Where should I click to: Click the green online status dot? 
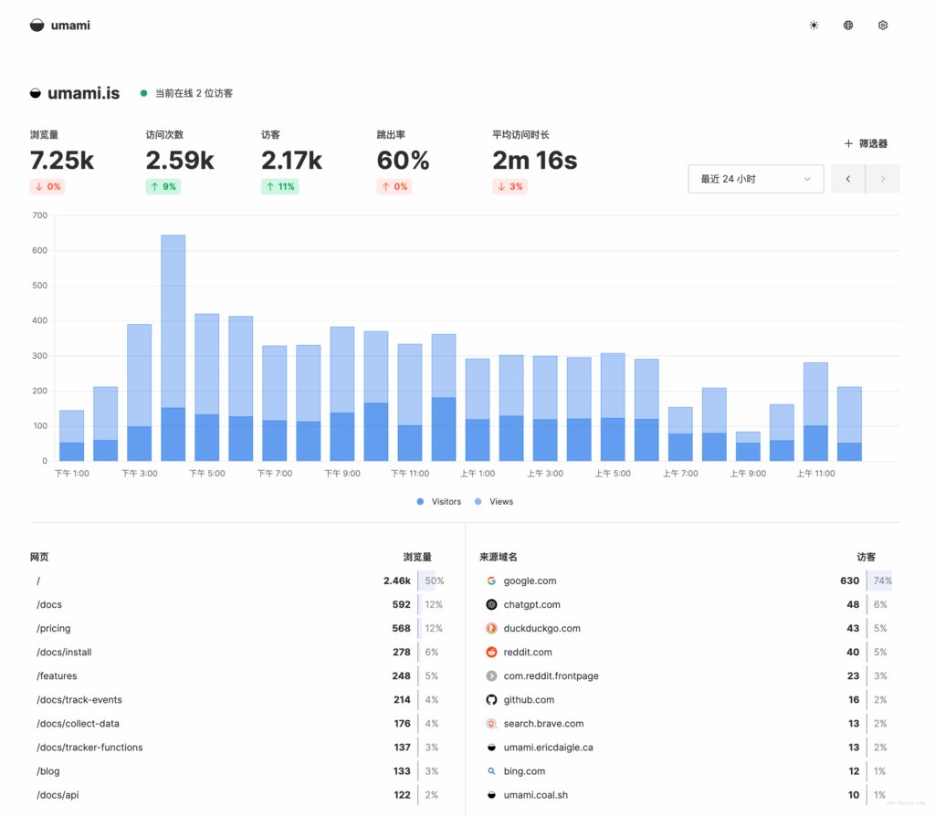point(143,93)
